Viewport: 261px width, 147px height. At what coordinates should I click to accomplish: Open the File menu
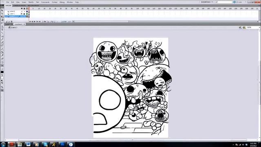[8, 2]
